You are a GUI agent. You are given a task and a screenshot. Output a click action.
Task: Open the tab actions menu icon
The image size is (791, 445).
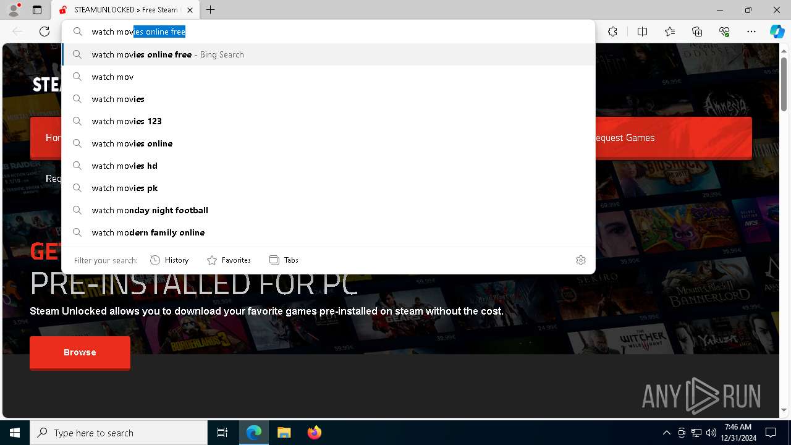tap(37, 10)
